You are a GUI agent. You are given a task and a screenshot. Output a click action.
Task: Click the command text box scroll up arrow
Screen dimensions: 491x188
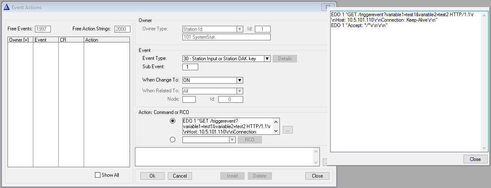point(276,122)
